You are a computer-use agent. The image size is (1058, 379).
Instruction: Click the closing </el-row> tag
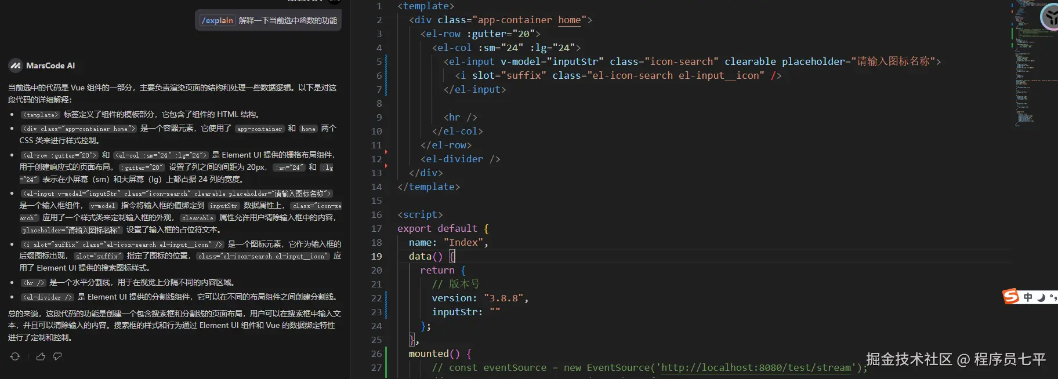coord(446,145)
